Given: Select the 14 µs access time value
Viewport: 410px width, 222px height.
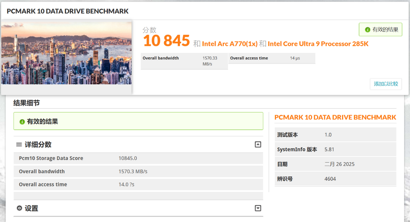Looking at the screenshot, I should point(295,58).
